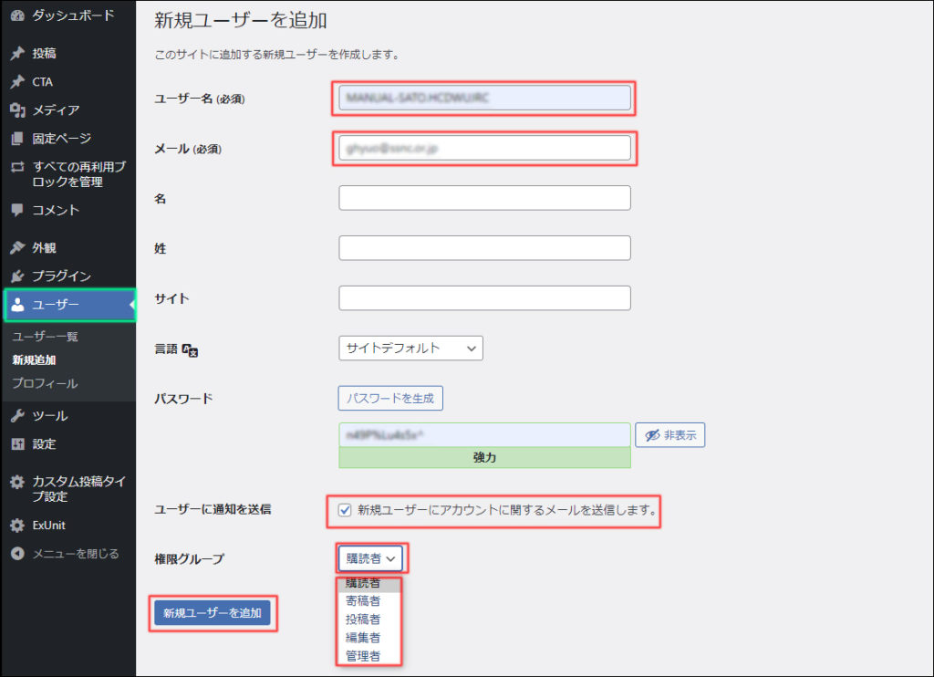Click the プラグイン plug icon

coord(17,276)
